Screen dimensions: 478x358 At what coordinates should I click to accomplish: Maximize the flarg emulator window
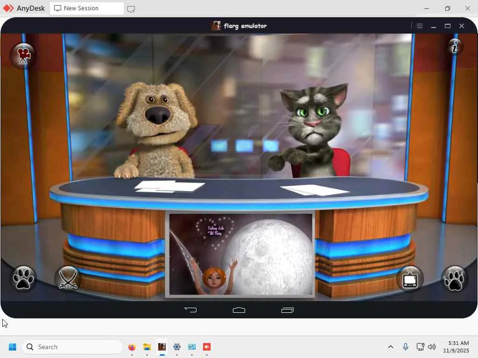click(448, 26)
